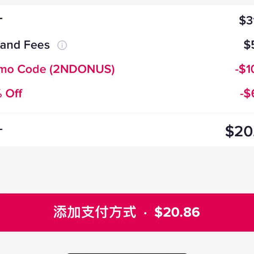Open the info icon beside Fees
The width and height of the screenshot is (254, 254).
(62, 45)
